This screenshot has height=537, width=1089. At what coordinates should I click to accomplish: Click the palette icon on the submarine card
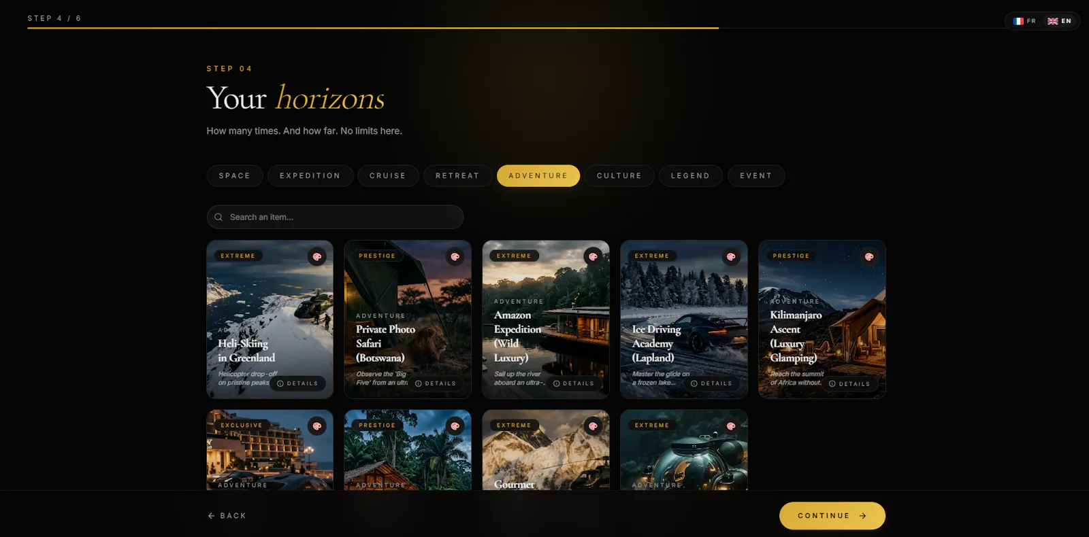pos(731,426)
